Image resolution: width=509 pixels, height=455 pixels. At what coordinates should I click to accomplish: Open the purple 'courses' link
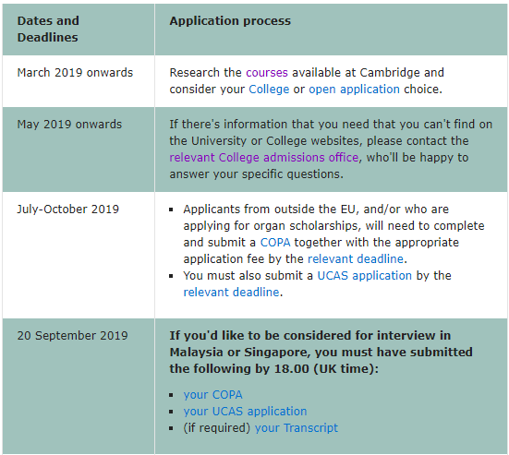pyautogui.click(x=267, y=72)
